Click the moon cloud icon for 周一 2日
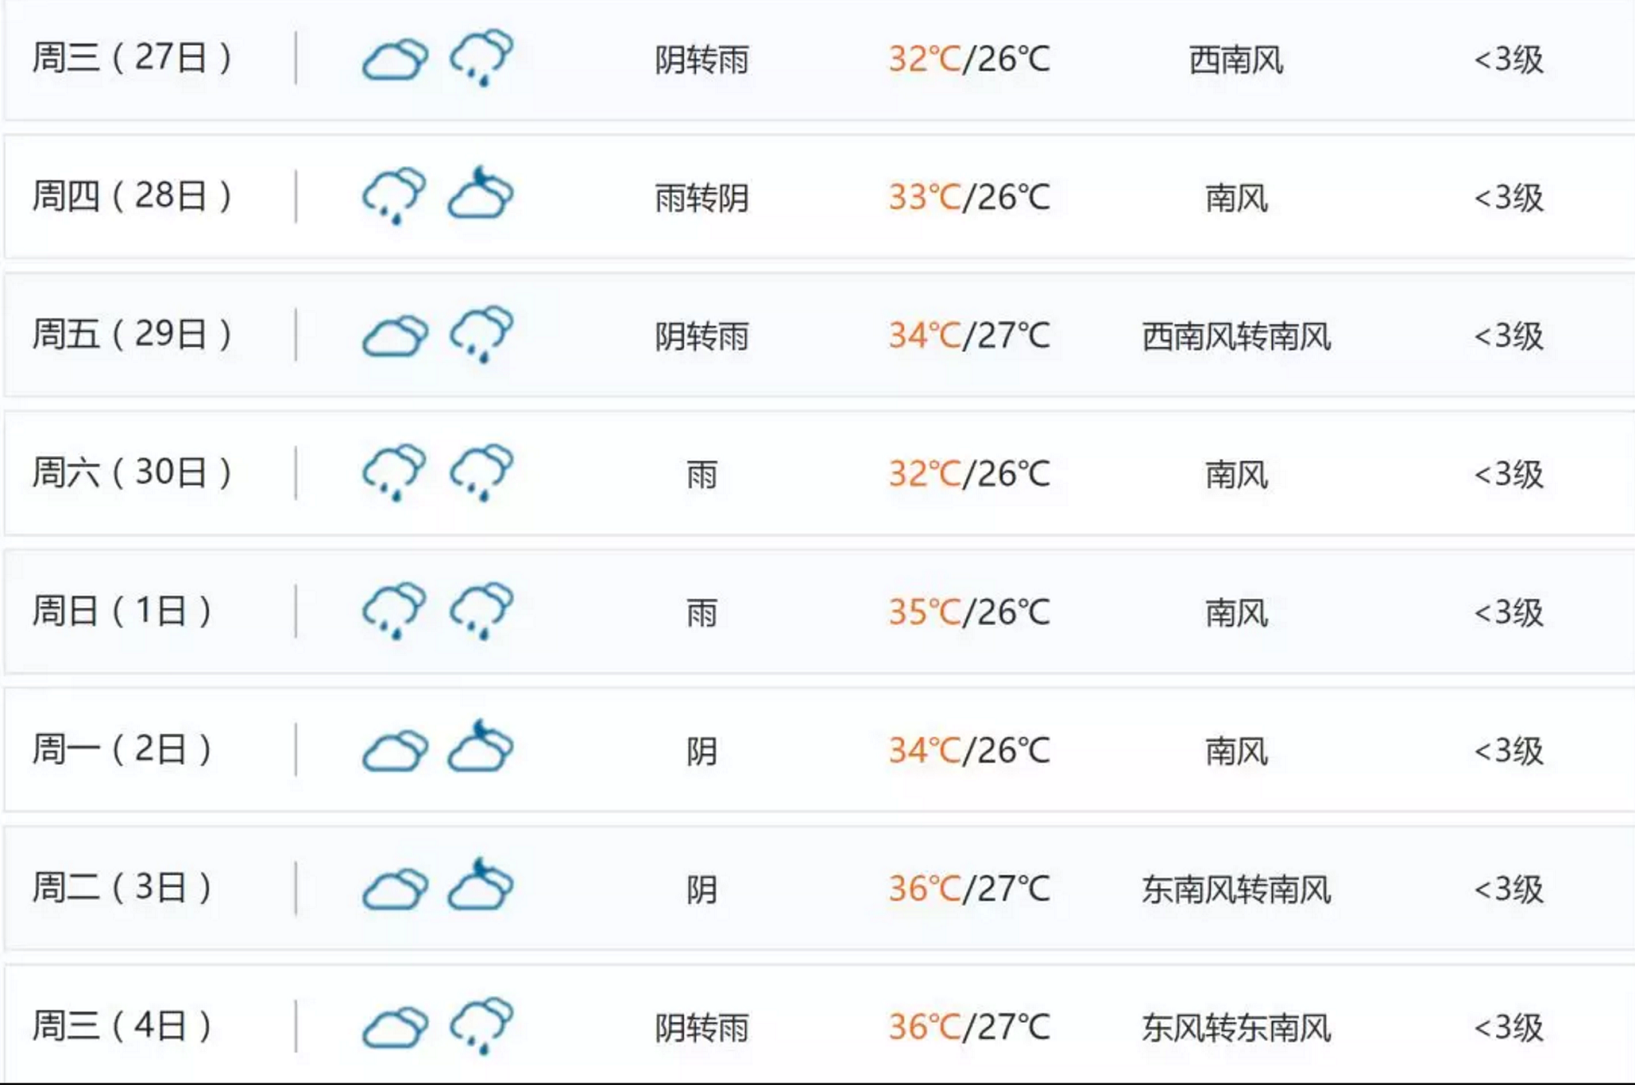The image size is (1635, 1085). [481, 746]
